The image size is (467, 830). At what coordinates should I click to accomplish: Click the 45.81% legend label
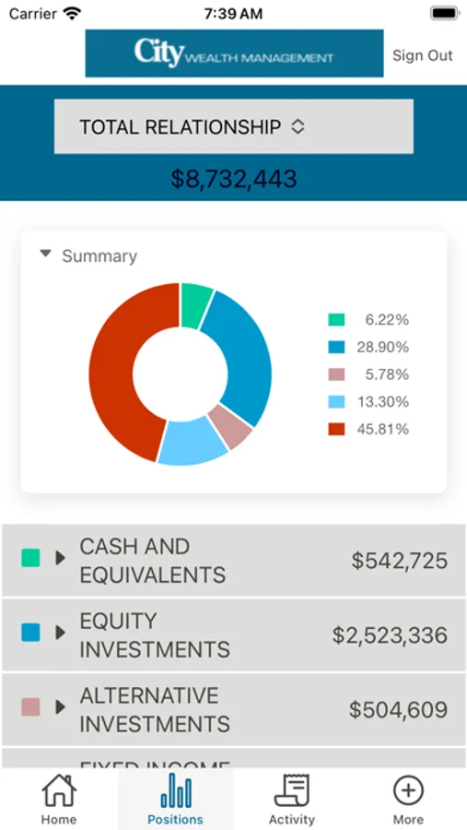coord(383,429)
